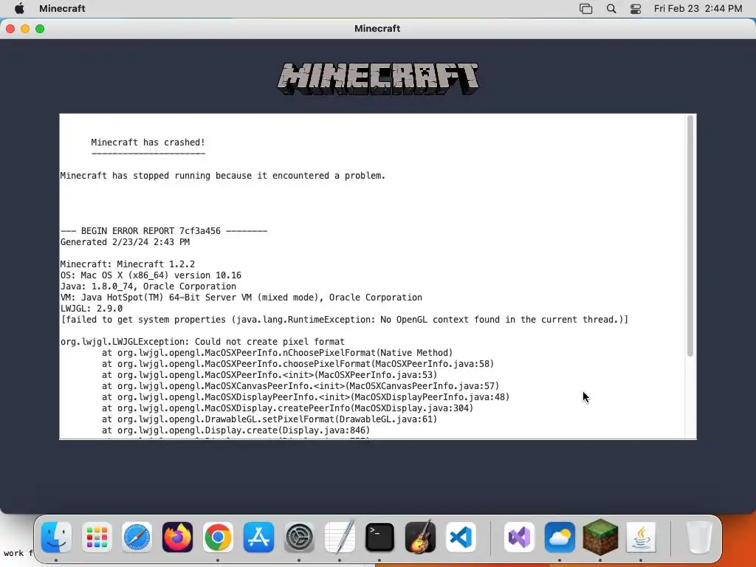This screenshot has height=567, width=756.
Task: Click the Minecraft grass block dock icon
Action: (600, 537)
